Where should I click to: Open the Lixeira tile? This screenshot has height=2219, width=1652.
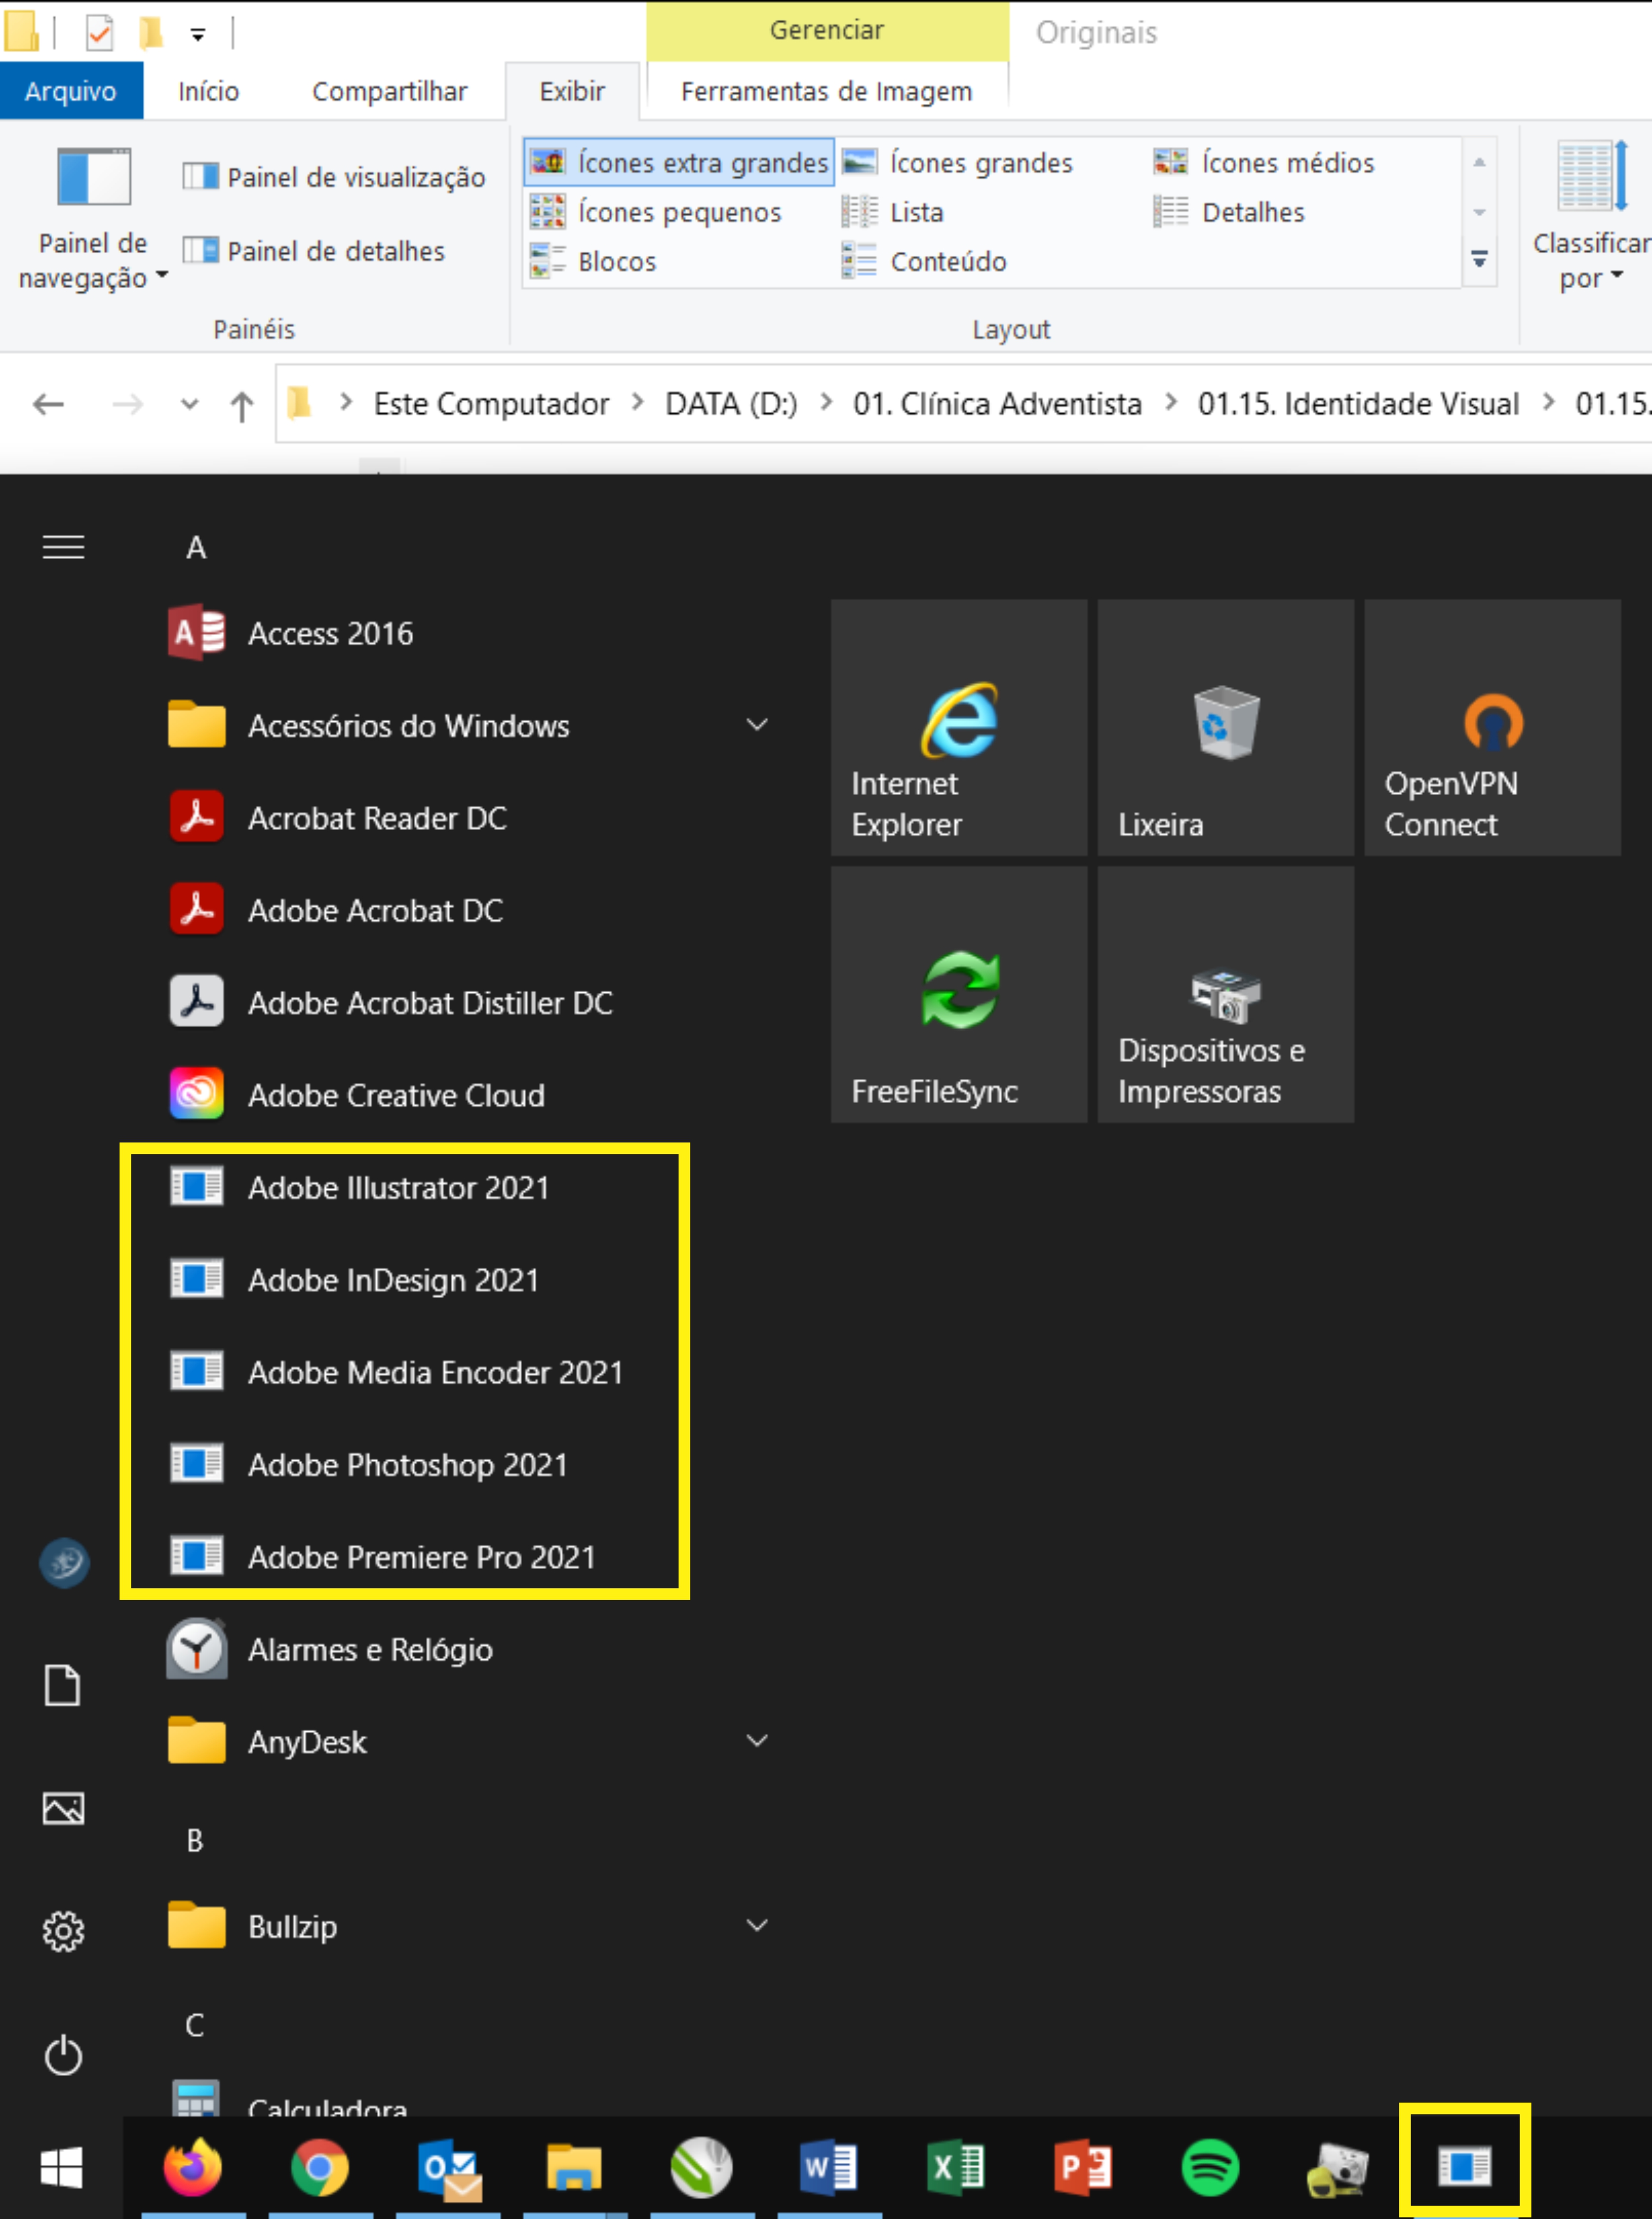click(x=1225, y=727)
